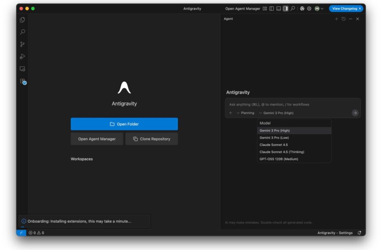Select Gemini 3 Pro (Low) model
The width and height of the screenshot is (382, 250).
[x=294, y=138]
